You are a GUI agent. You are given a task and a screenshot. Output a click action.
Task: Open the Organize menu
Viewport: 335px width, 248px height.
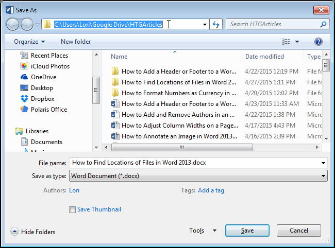click(x=29, y=42)
